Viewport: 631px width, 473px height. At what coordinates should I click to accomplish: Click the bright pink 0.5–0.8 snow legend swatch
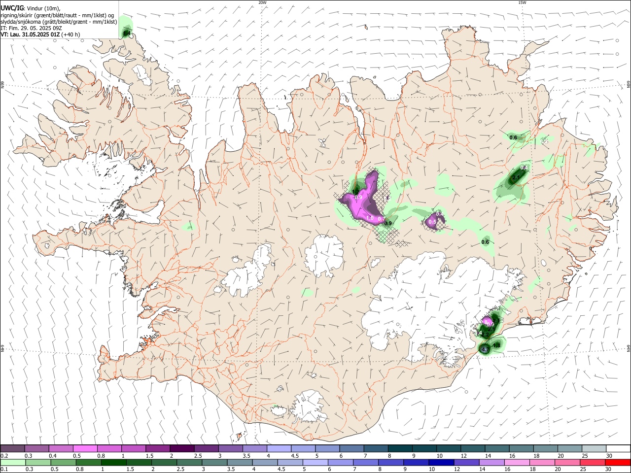[x=85, y=448]
